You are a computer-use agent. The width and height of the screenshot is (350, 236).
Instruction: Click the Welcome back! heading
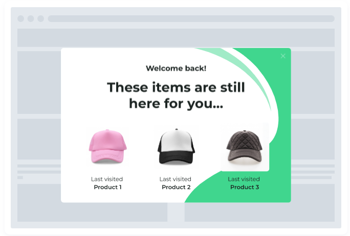(176, 68)
